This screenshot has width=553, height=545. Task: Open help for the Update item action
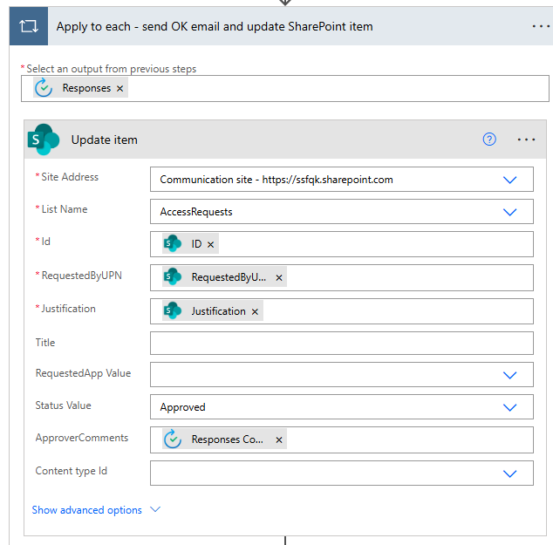point(489,140)
